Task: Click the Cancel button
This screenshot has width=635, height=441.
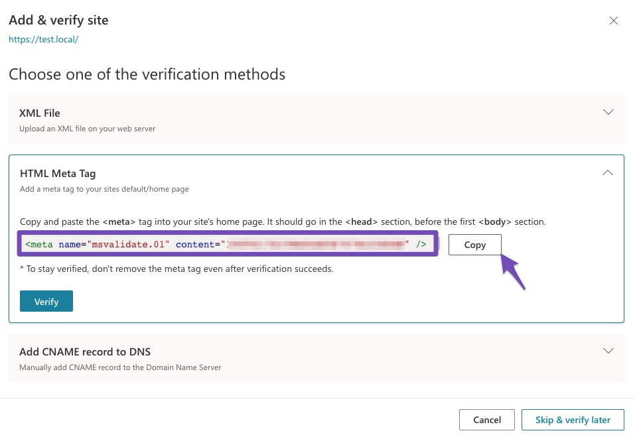Action: click(x=487, y=420)
